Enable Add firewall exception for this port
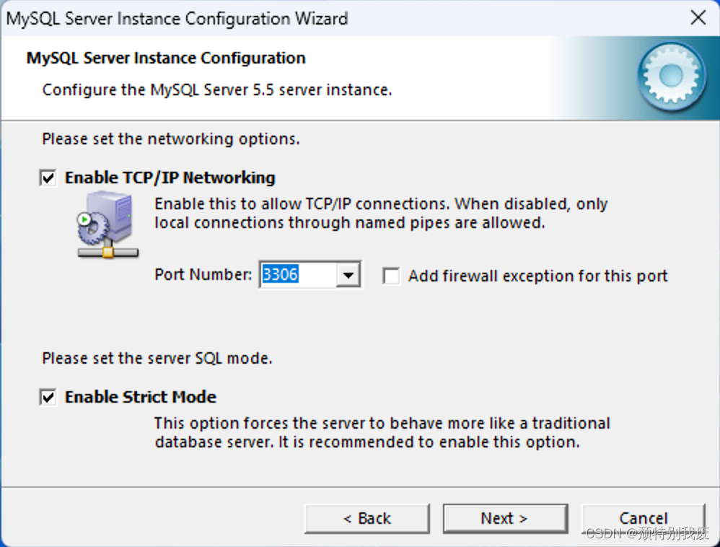 (390, 276)
